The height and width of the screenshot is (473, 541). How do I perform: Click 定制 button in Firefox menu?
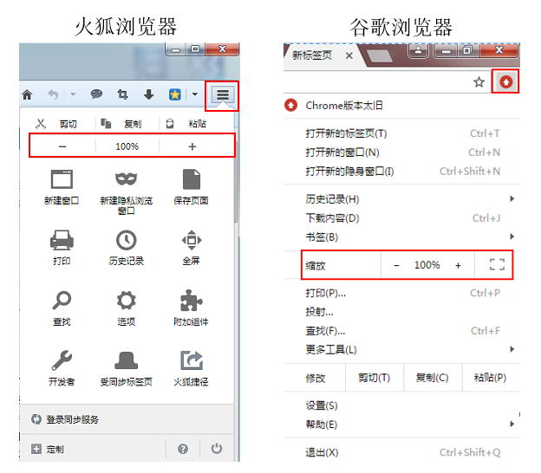[55, 449]
